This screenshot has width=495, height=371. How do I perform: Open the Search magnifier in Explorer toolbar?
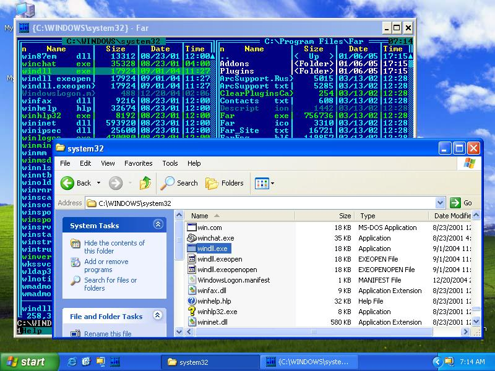tap(167, 183)
